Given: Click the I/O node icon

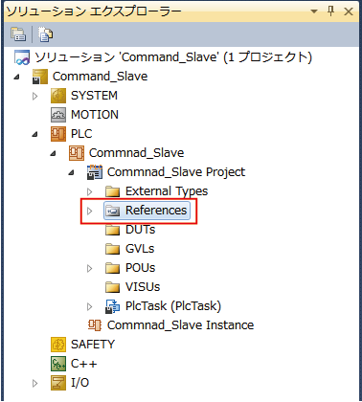Looking at the screenshot, I should [x=58, y=383].
